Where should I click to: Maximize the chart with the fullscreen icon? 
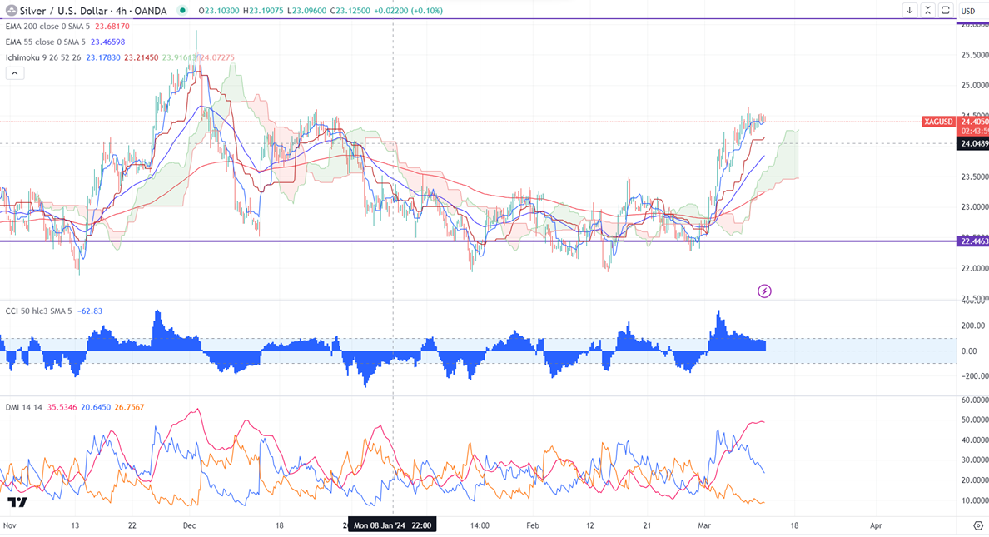(x=946, y=10)
